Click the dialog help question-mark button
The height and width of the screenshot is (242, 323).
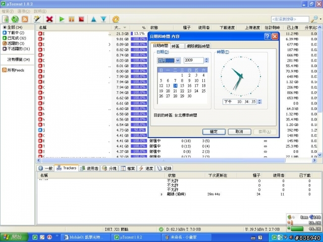pos(267,37)
